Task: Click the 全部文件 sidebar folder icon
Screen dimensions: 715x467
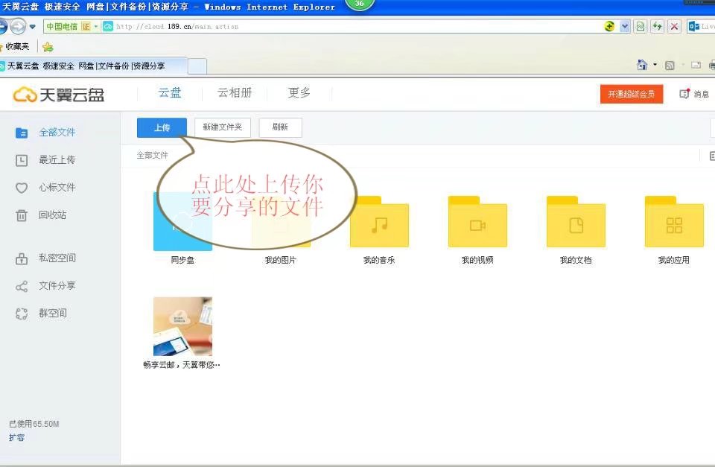Action: (22, 133)
